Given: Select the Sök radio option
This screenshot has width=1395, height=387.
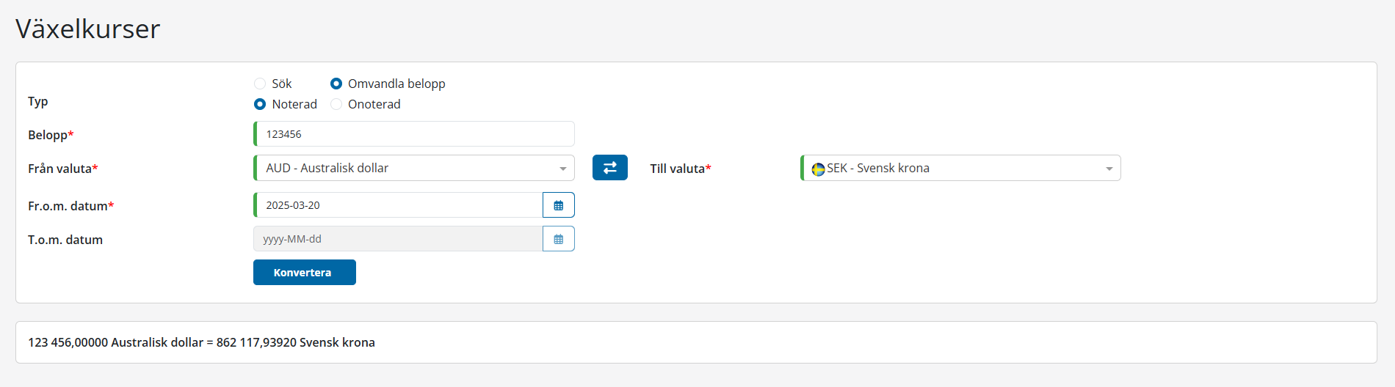Looking at the screenshot, I should (x=260, y=84).
